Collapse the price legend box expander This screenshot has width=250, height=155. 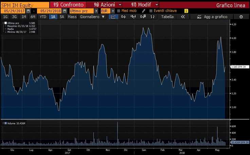pos(3,23)
